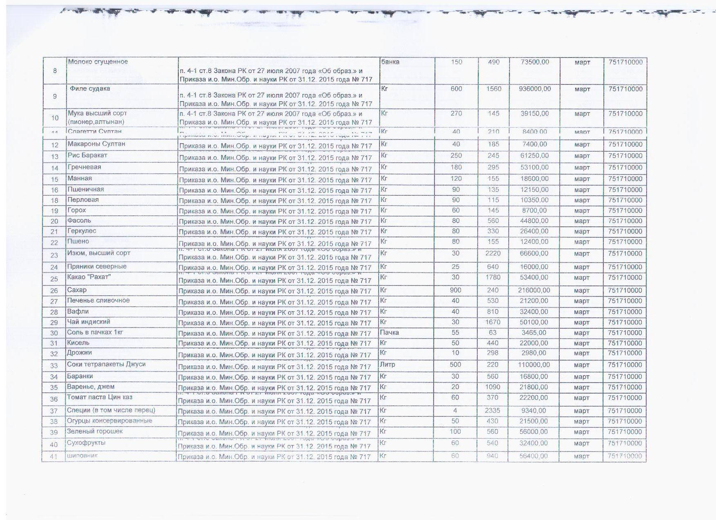Select the total "56400,00" in шиповник row
This screenshot has width=716, height=520.
click(534, 456)
